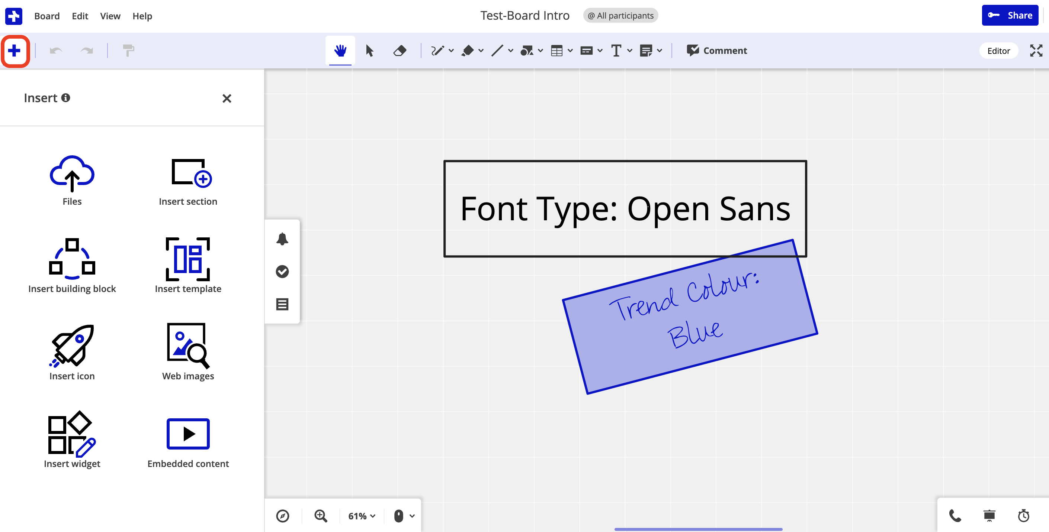Toggle the Insert plus panel button
Image resolution: width=1049 pixels, height=532 pixels.
(15, 51)
